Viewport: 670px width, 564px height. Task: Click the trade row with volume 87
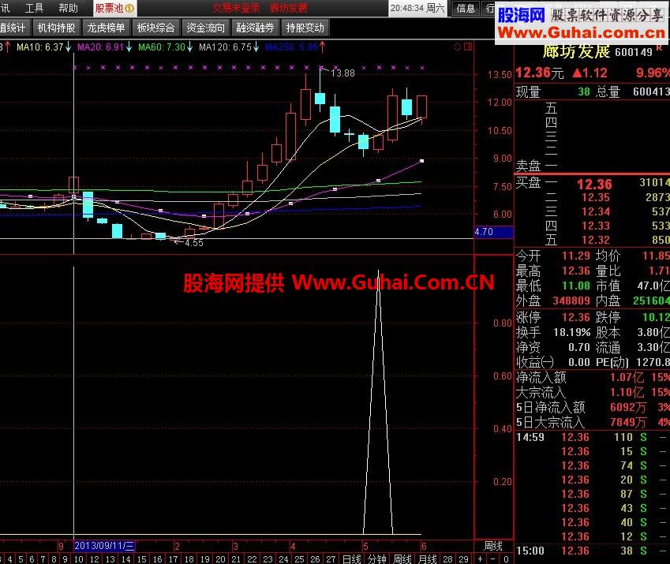tap(592, 494)
